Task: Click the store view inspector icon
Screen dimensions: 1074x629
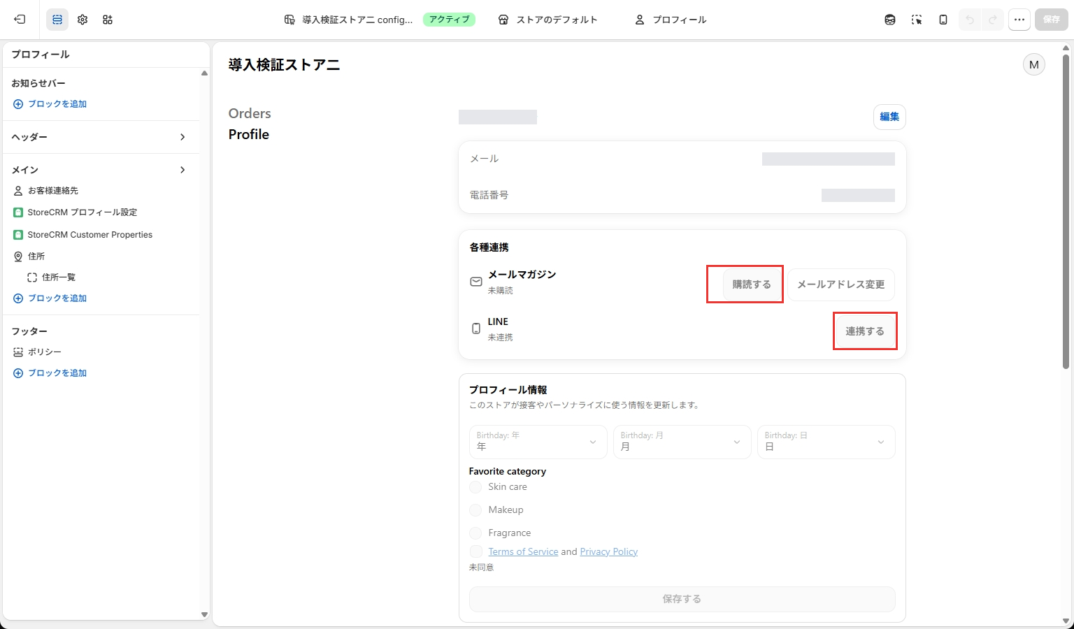Action: click(890, 20)
